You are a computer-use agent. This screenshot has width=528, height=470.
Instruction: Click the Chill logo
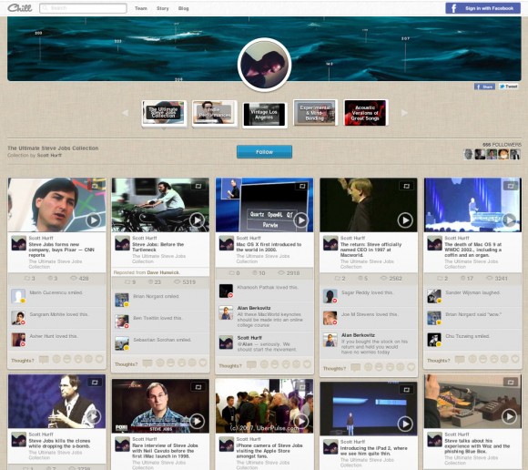(x=19, y=7)
